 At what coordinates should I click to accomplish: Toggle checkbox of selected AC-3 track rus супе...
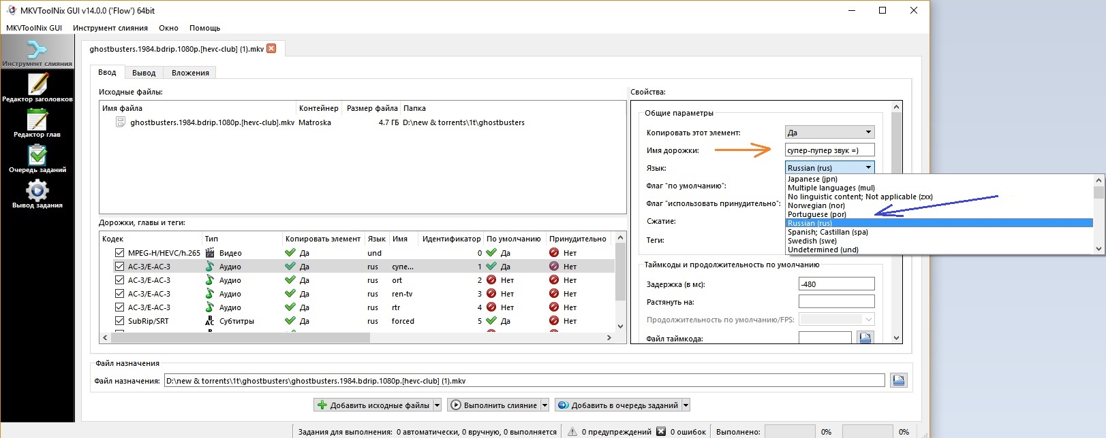[x=120, y=267]
